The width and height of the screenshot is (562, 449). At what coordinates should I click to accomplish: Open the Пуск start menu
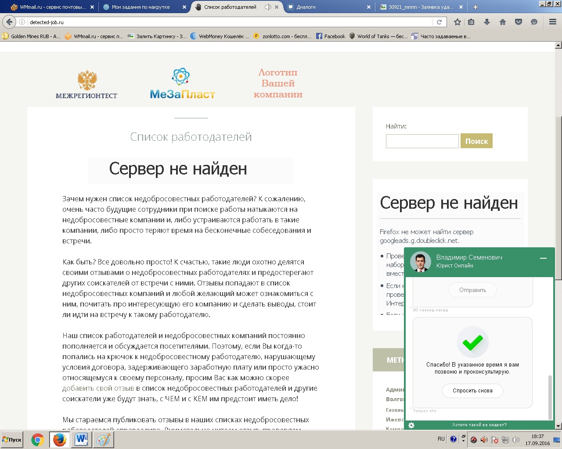(x=12, y=440)
